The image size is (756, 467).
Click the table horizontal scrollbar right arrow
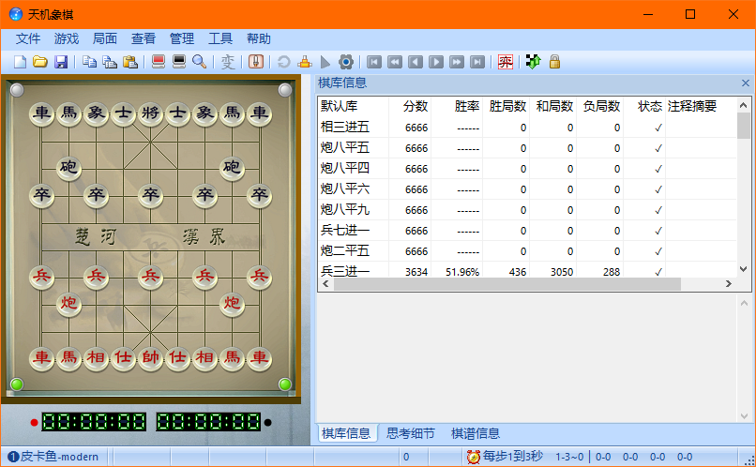(x=729, y=284)
